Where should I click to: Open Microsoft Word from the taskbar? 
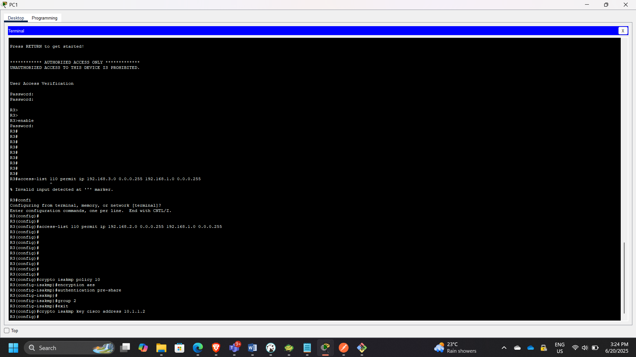coord(253,348)
